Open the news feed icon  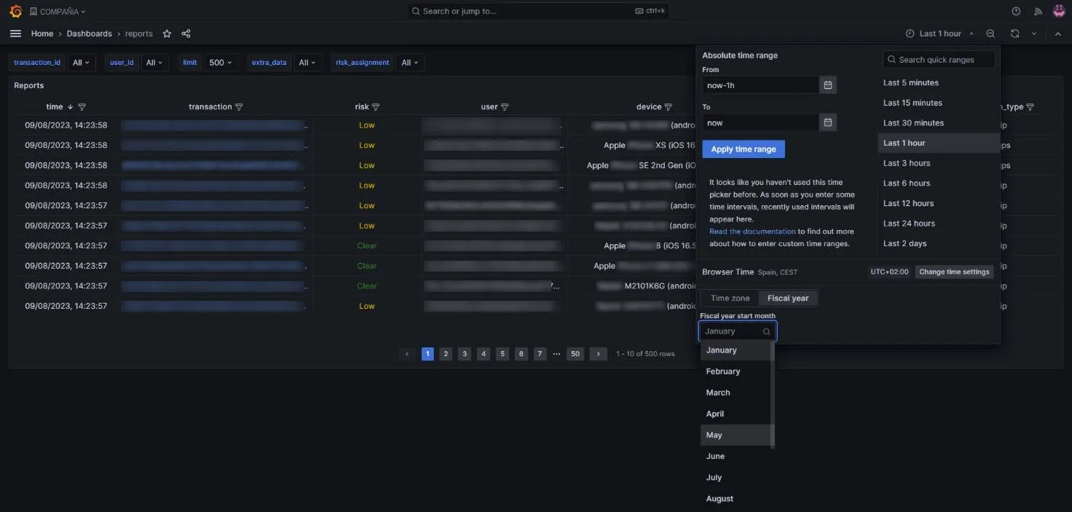[x=1038, y=11]
